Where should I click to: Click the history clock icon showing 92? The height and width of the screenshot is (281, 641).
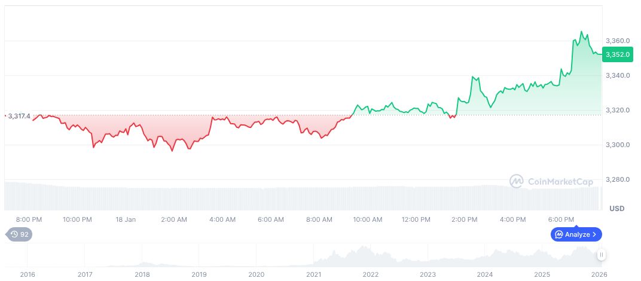pos(14,234)
